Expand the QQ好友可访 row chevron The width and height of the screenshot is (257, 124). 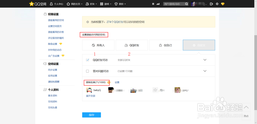click(205, 60)
